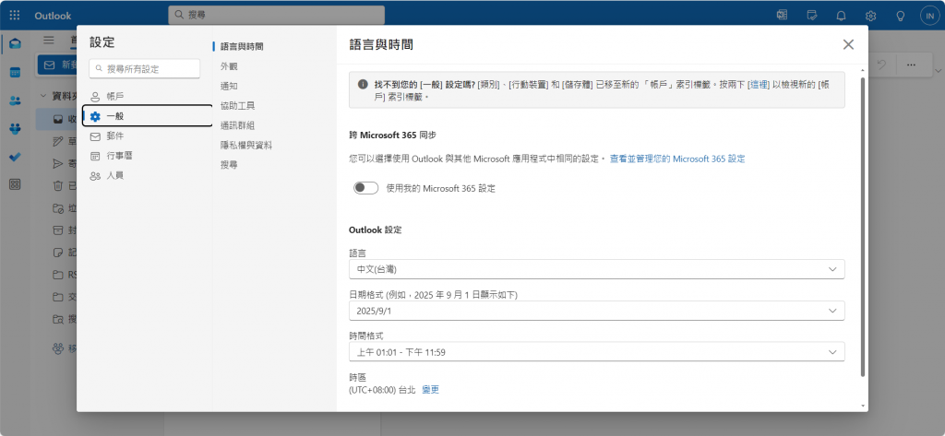The width and height of the screenshot is (945, 436).
Task: Click the deleted items trash folder icon
Action: (58, 186)
